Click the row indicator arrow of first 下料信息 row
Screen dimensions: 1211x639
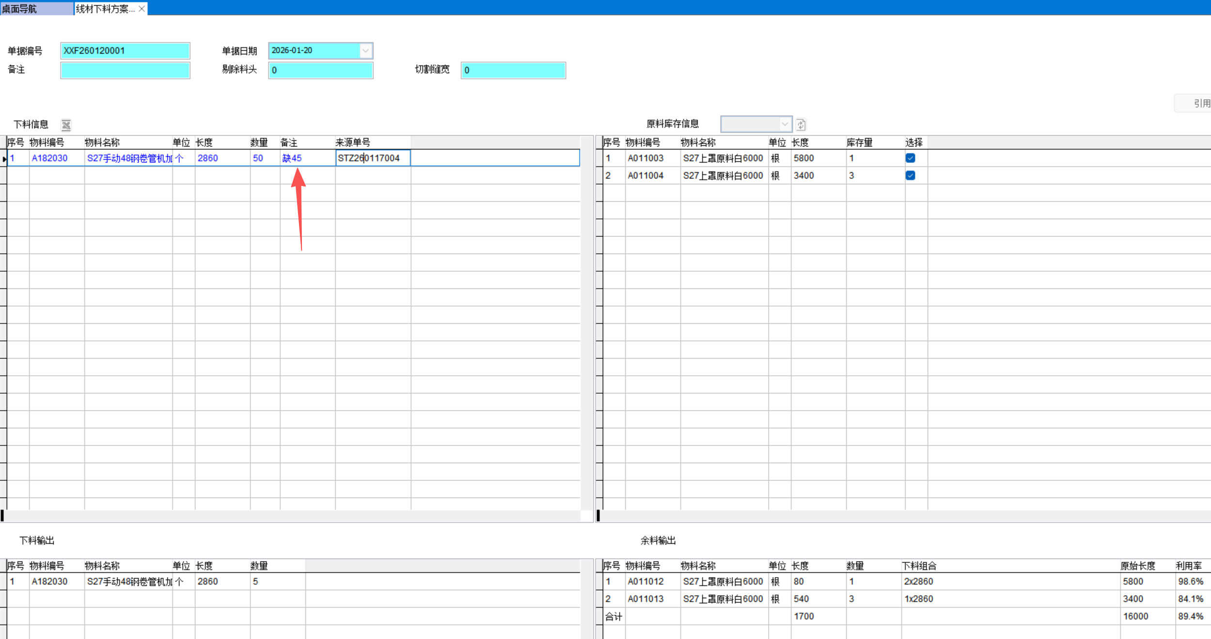(x=4, y=158)
